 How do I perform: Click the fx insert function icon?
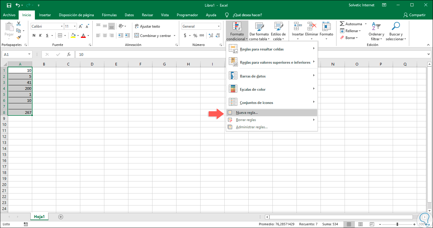tap(69, 54)
